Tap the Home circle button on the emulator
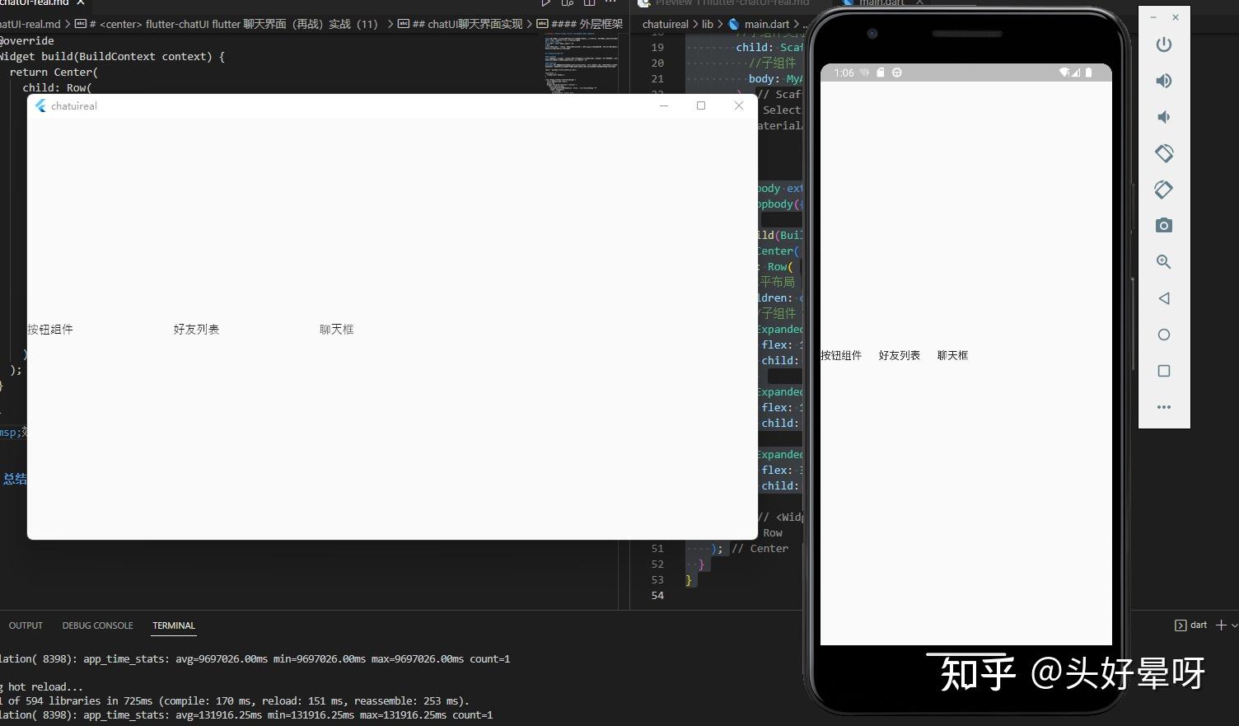The width and height of the screenshot is (1239, 726). click(x=1163, y=335)
